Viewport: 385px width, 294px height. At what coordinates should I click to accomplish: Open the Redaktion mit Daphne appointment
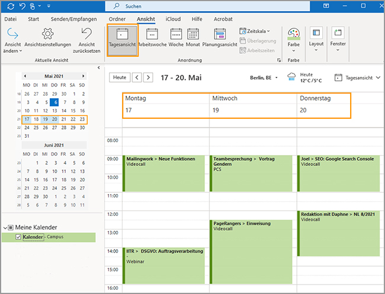click(x=339, y=234)
